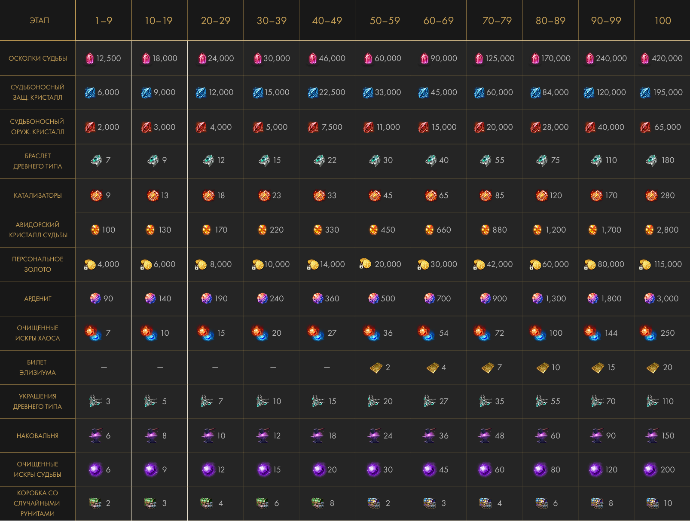Screen dimensions: 690x521
Task: Click the ardenite gem icon beside 3,000
Action: [649, 298]
